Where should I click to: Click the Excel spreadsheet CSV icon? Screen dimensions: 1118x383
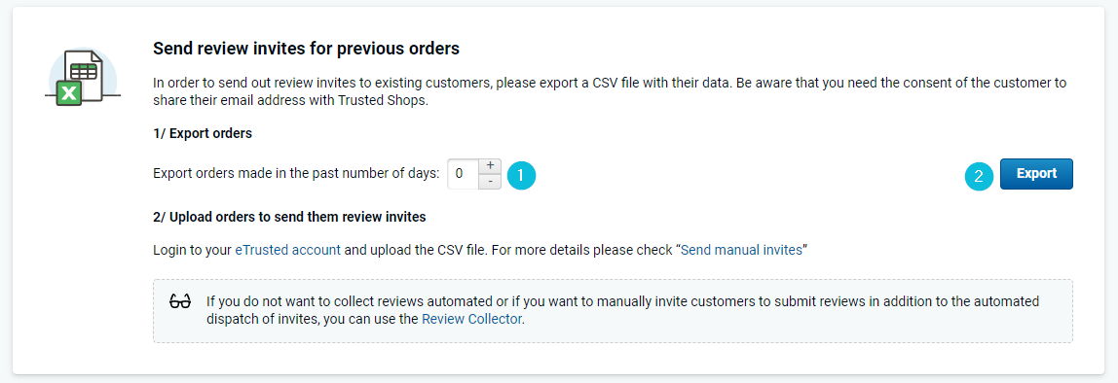83,76
